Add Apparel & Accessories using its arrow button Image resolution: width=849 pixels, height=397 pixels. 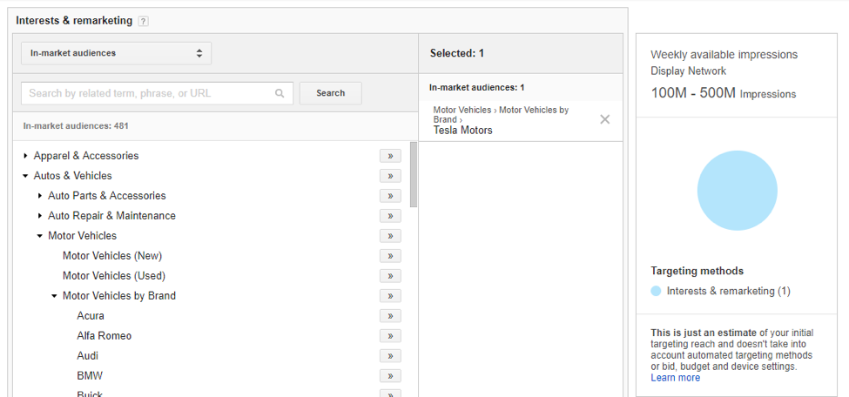point(390,156)
